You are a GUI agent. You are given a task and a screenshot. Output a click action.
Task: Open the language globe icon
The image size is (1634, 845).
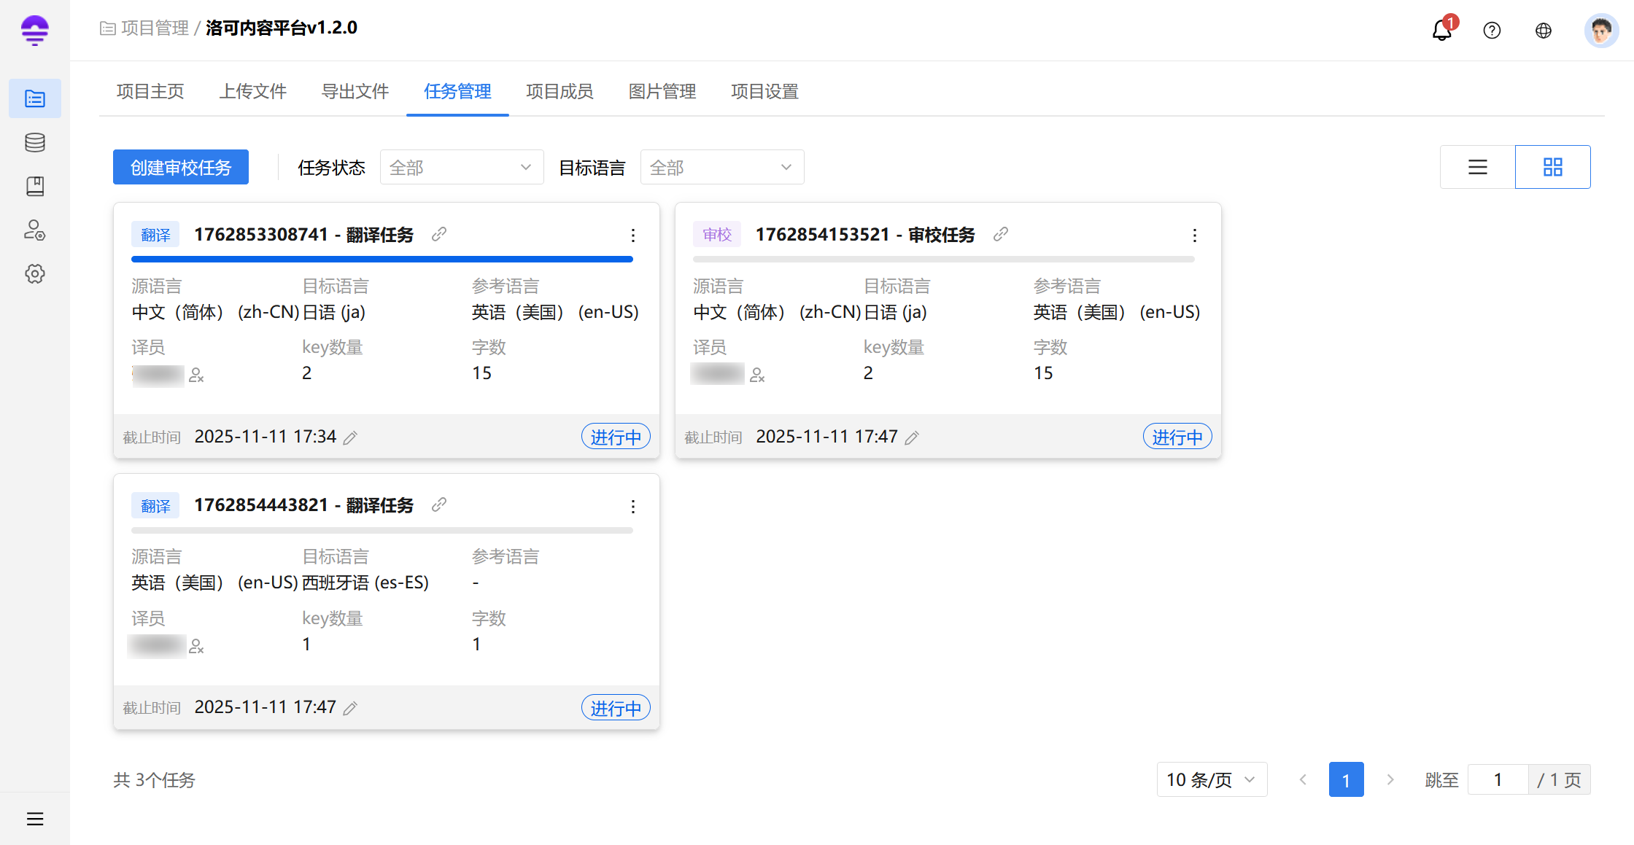tap(1543, 31)
